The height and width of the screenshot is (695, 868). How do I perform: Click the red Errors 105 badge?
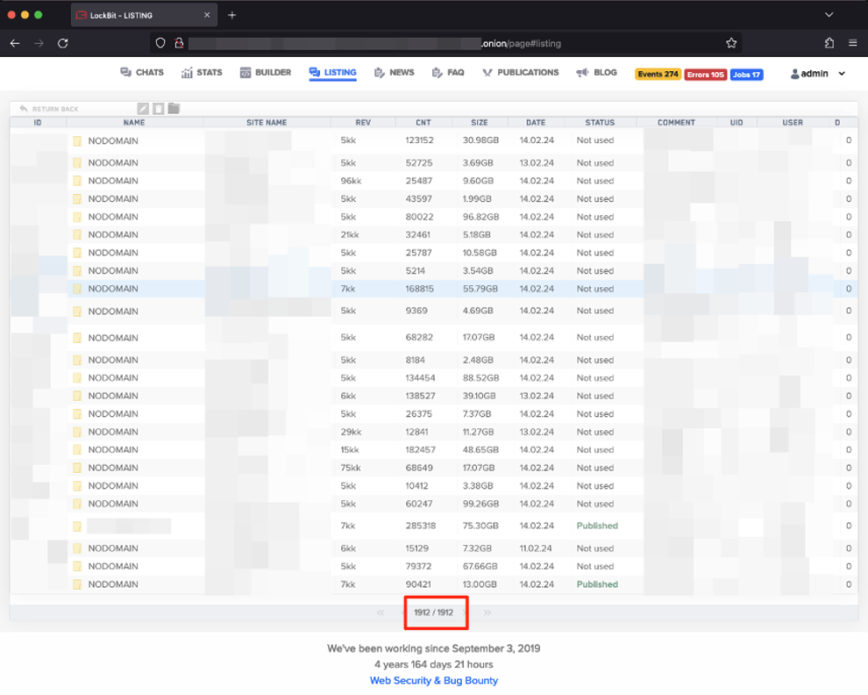[x=705, y=75]
